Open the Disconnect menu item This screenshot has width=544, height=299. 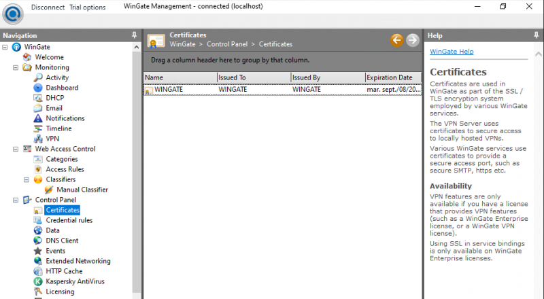point(48,7)
